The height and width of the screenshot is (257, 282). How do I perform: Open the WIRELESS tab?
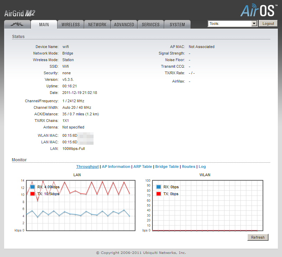click(x=71, y=25)
